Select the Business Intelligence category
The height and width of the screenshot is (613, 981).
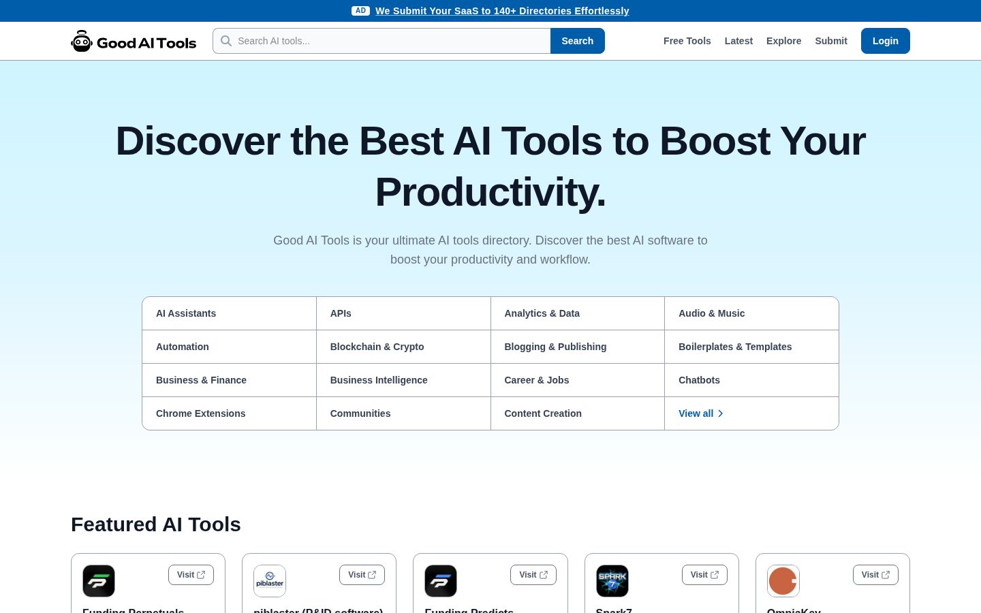click(403, 380)
